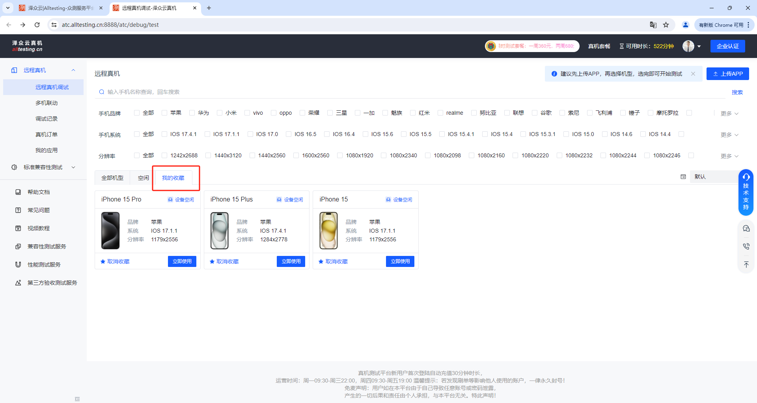Click 取消收藏 on iPhone 15 Plus
This screenshot has width=757, height=403.
[x=224, y=261]
